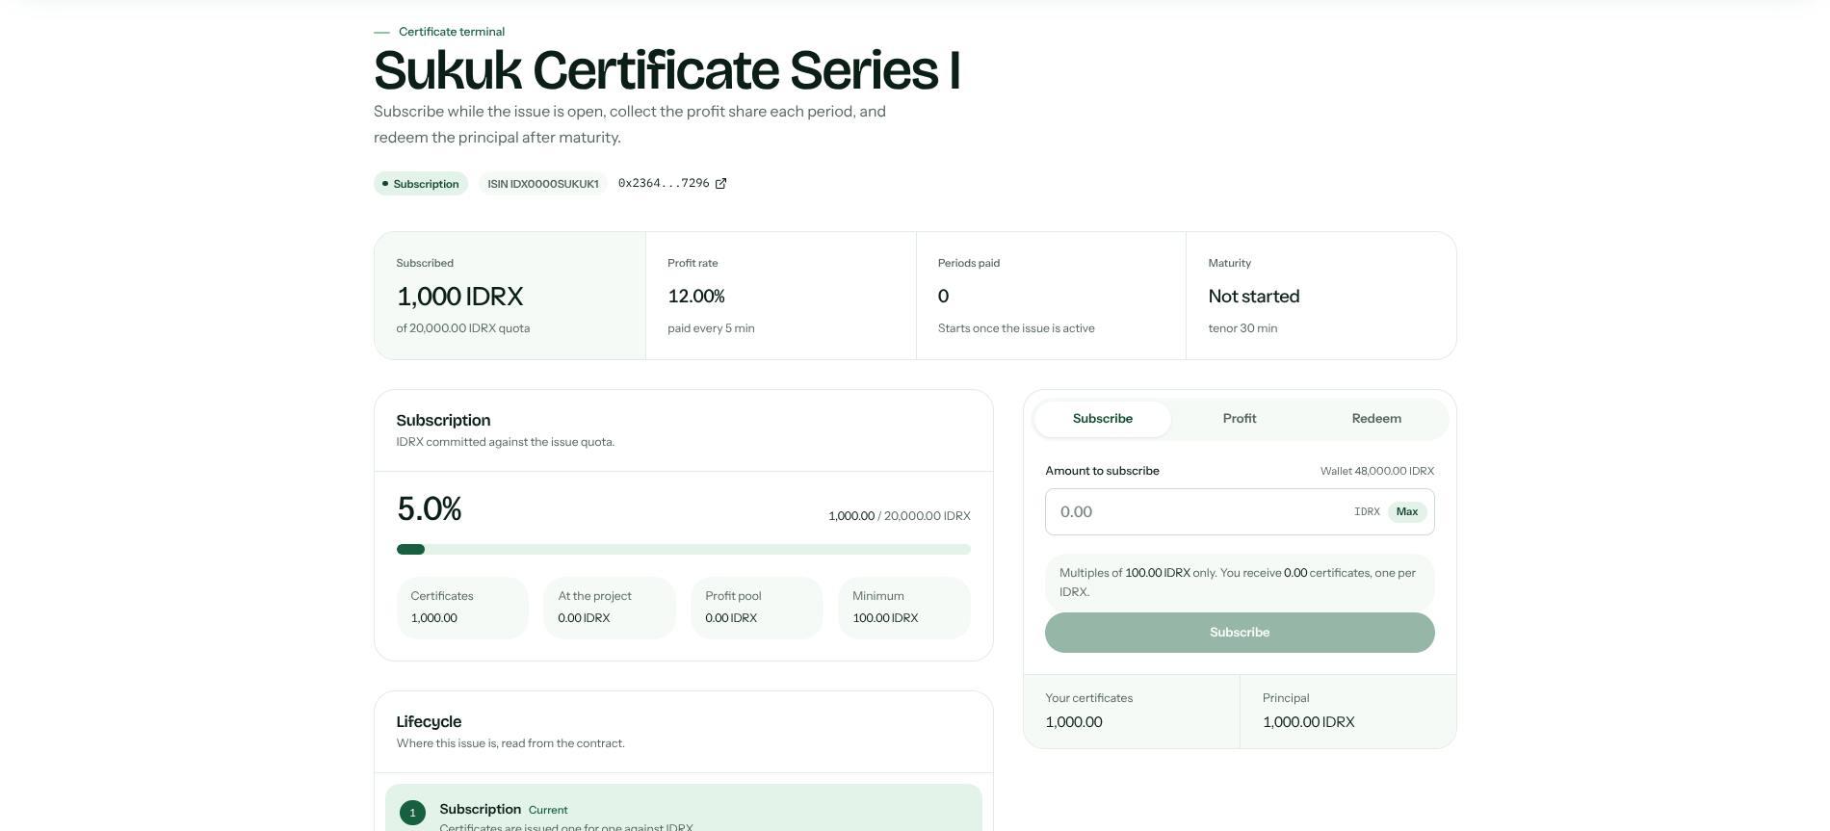Click the Minimum 100.00 IDRX stat card

pyautogui.click(x=904, y=608)
